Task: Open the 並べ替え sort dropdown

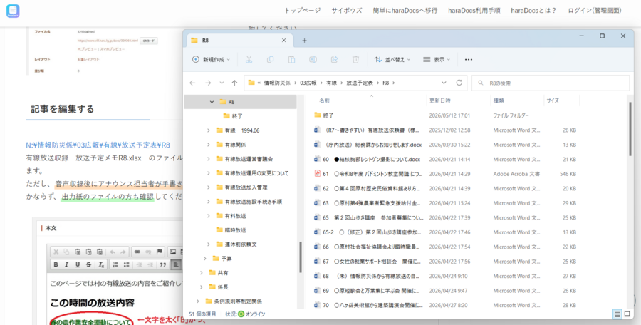Action: pyautogui.click(x=392, y=59)
